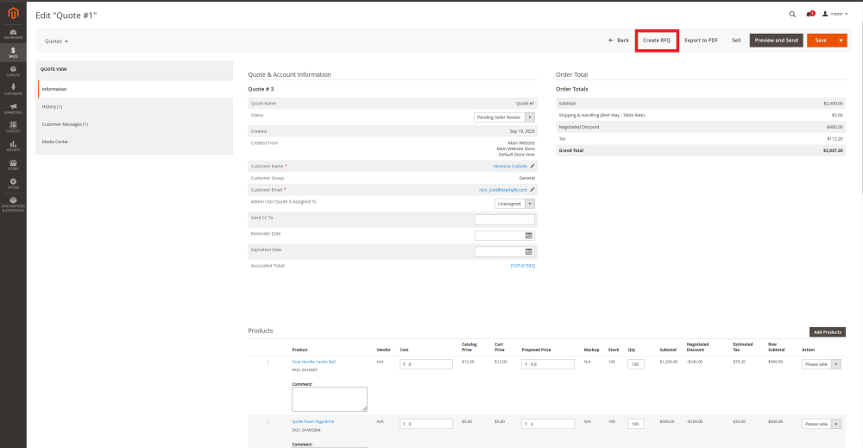Open the Catalog sidebar menu
Screen dimensions: 863x448
[x=13, y=71]
